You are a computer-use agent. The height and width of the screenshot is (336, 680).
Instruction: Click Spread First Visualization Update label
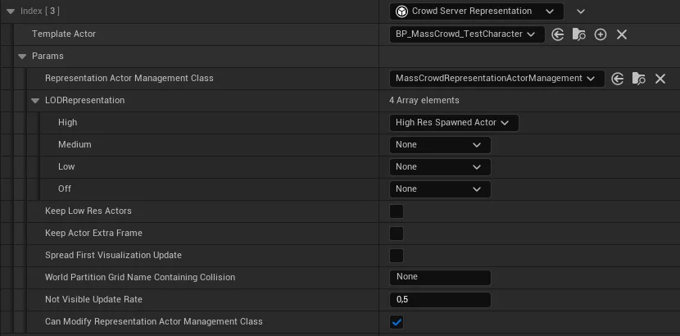click(113, 255)
